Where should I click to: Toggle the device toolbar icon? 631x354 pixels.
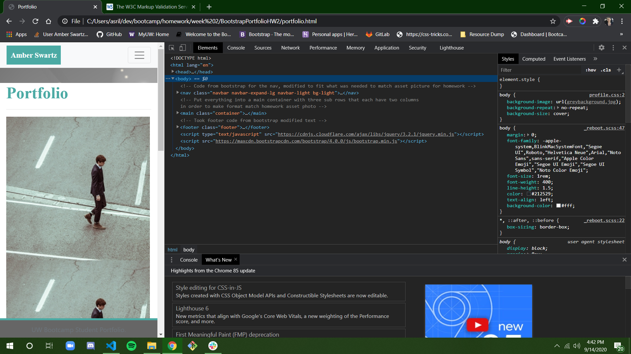183,48
